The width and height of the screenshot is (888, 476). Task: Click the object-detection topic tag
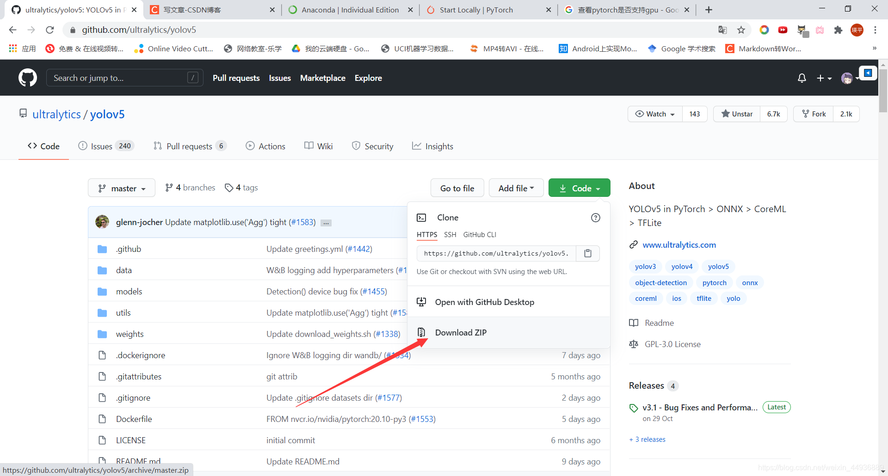pyautogui.click(x=661, y=283)
